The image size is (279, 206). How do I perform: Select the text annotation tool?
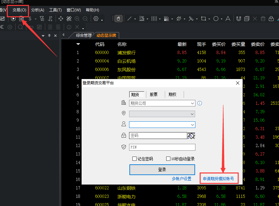(228, 19)
